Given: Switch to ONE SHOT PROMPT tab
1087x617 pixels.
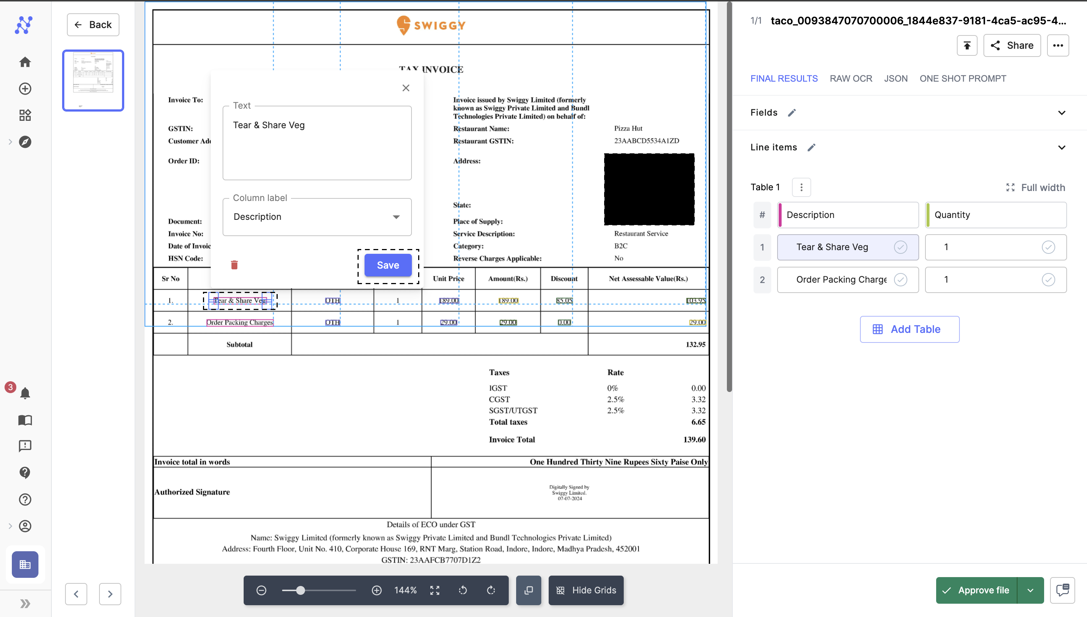Looking at the screenshot, I should click(x=963, y=78).
